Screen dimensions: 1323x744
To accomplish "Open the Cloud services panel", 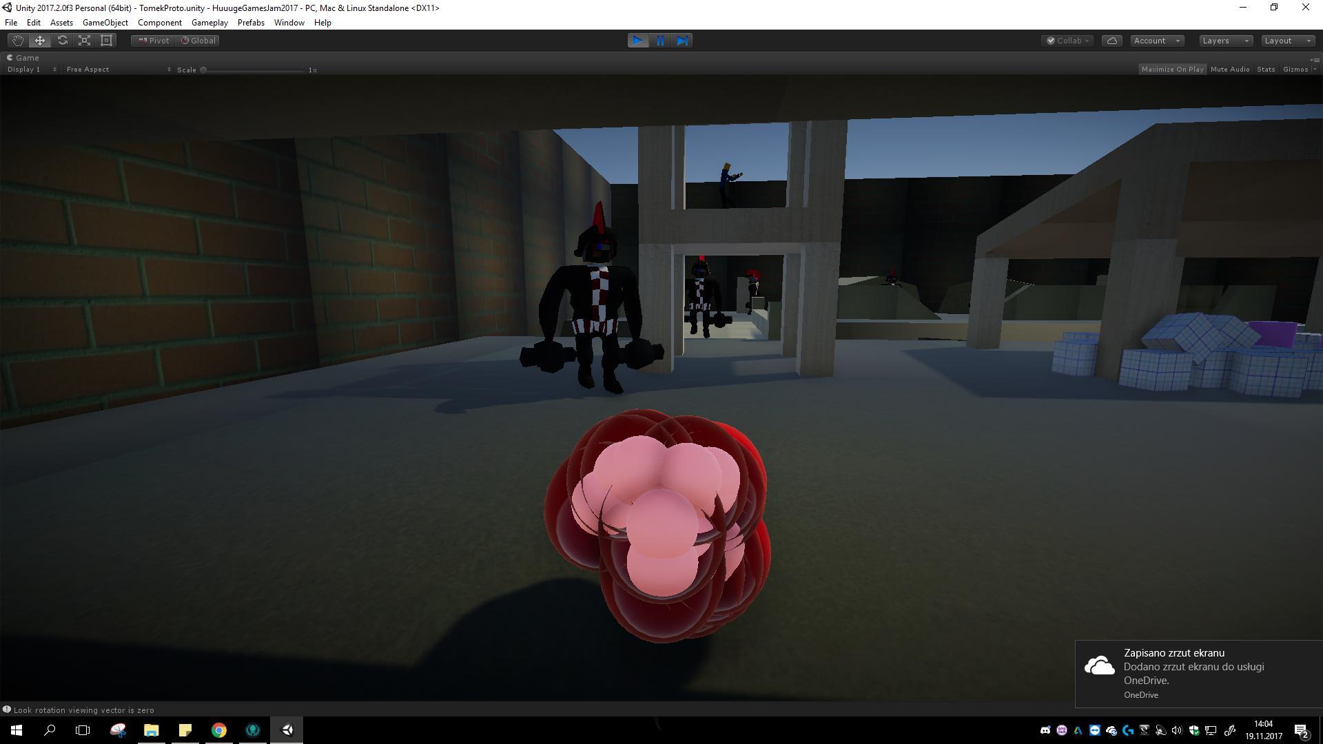I will [1111, 41].
